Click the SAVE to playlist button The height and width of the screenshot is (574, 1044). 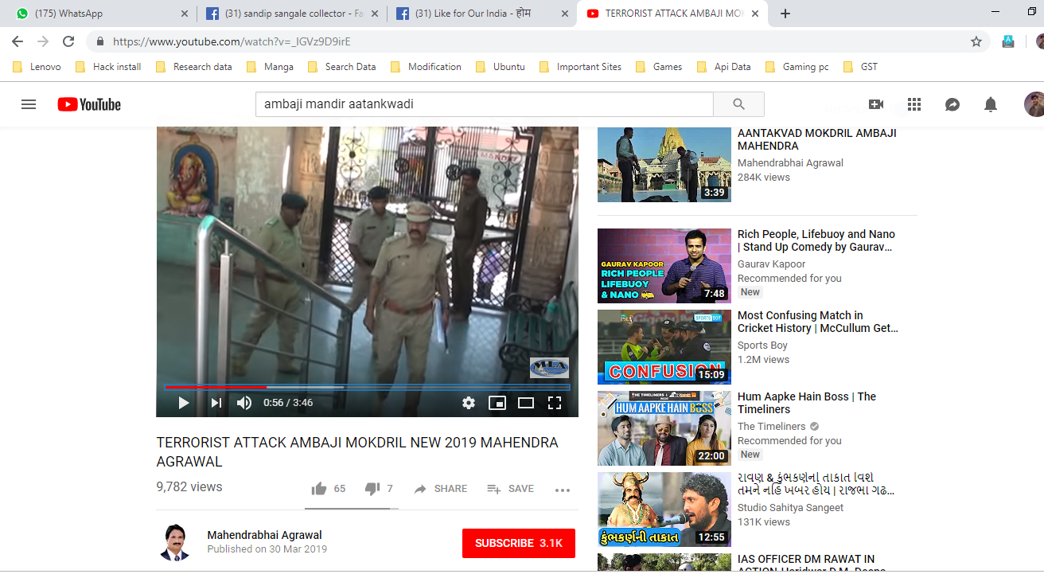coord(510,489)
